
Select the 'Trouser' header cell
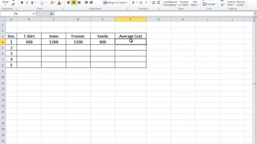click(78, 36)
